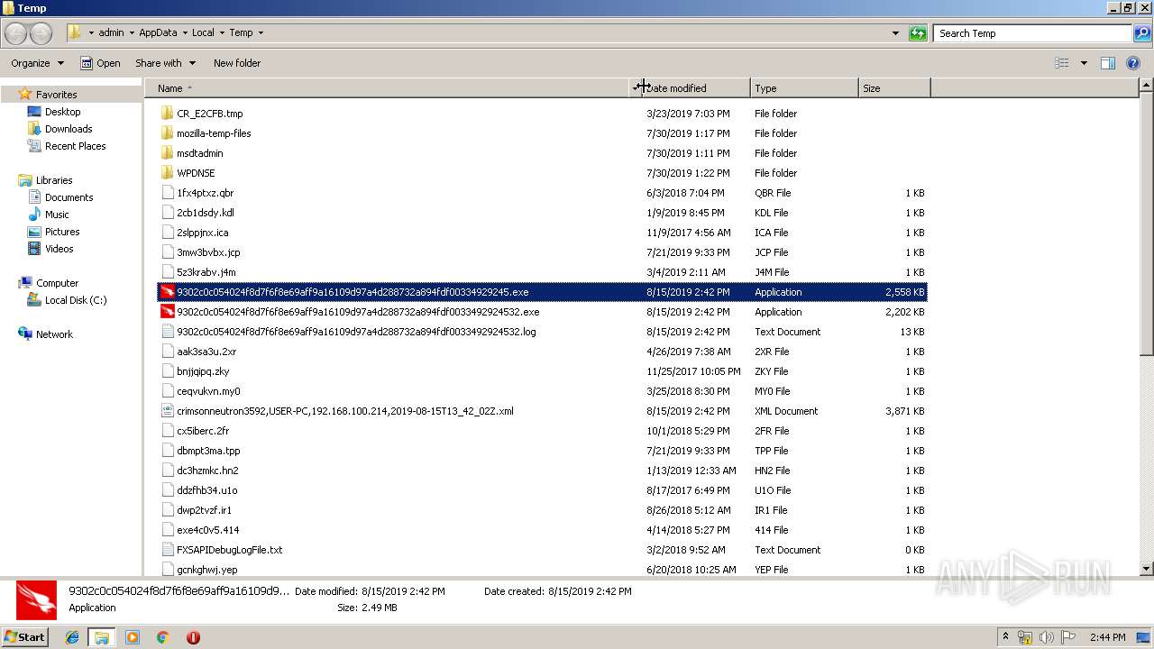Select Favorites in navigation pane
Image resolution: width=1154 pixels, height=649 pixels.
(x=56, y=95)
